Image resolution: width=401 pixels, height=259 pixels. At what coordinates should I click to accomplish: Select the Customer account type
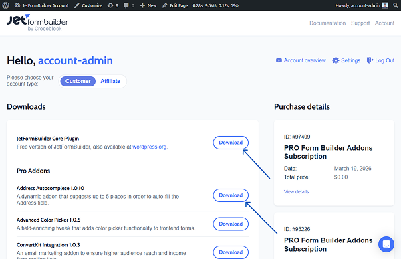pyautogui.click(x=78, y=81)
